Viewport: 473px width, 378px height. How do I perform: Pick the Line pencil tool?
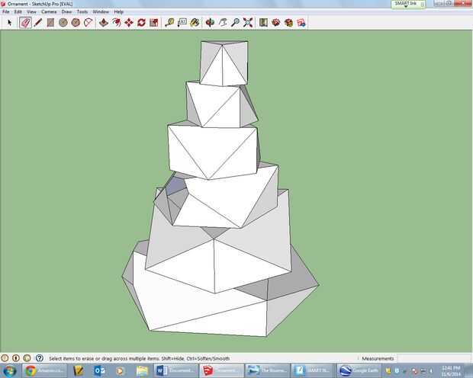(x=37, y=23)
